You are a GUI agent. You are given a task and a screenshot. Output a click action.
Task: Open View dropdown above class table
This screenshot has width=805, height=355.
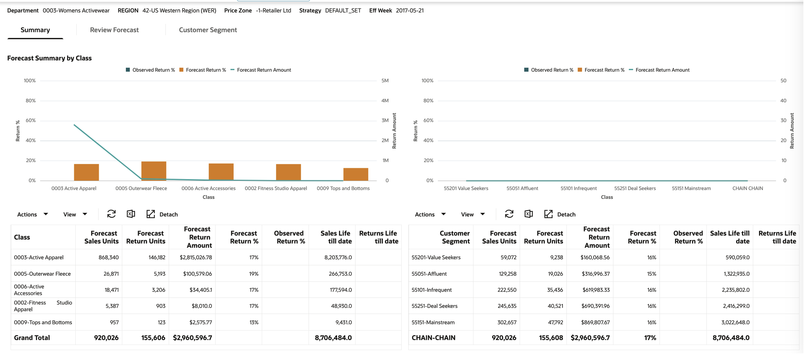click(x=75, y=214)
